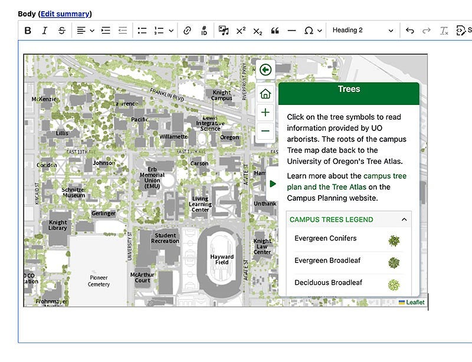The width and height of the screenshot is (472, 362).
Task: Click Knight Library label on map
Action: 57,225
